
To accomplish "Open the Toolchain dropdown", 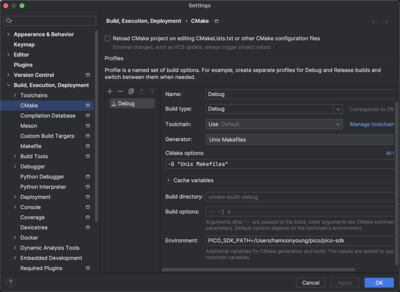I will tap(274, 124).
